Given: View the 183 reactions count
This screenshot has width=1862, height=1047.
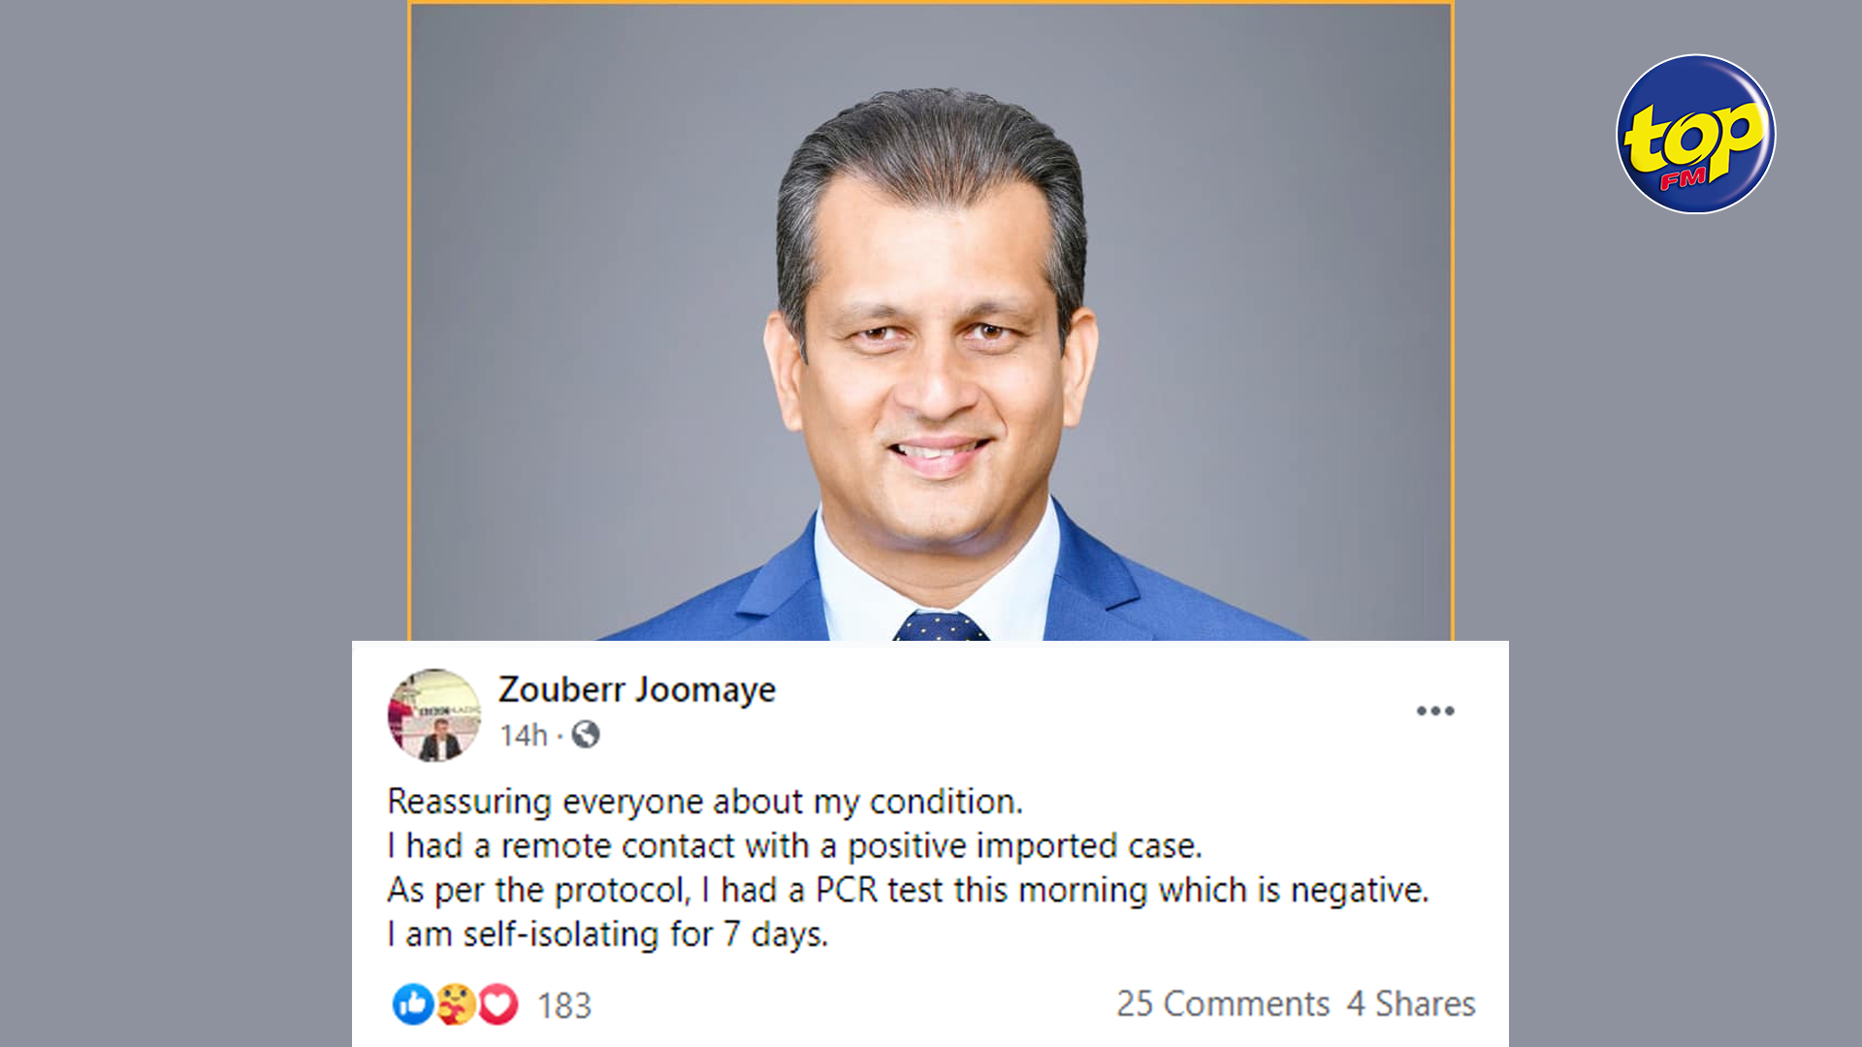Looking at the screenshot, I should pyautogui.click(x=563, y=1005).
